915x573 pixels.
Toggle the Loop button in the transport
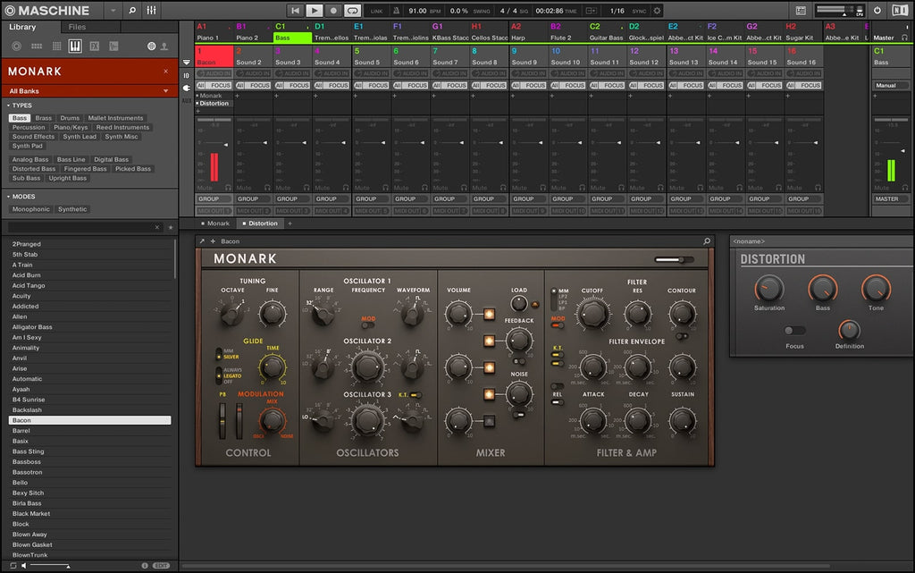[x=352, y=10]
